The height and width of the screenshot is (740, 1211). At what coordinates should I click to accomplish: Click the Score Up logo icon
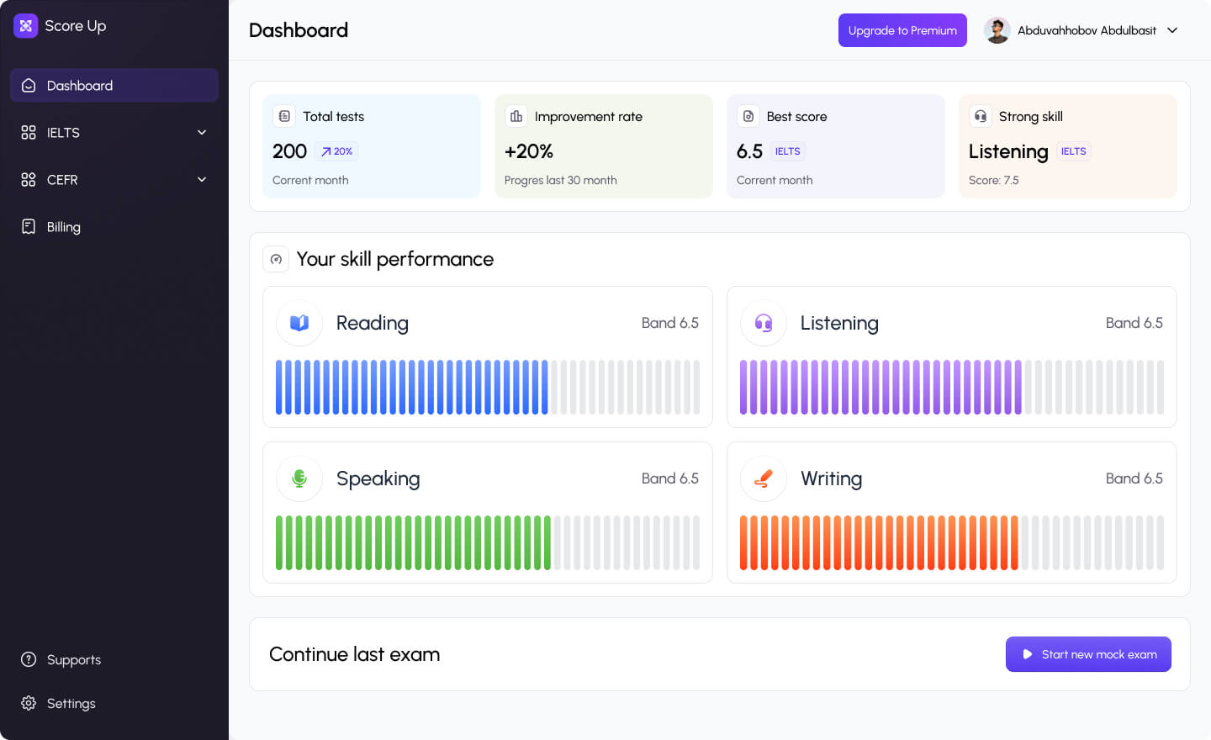26,26
